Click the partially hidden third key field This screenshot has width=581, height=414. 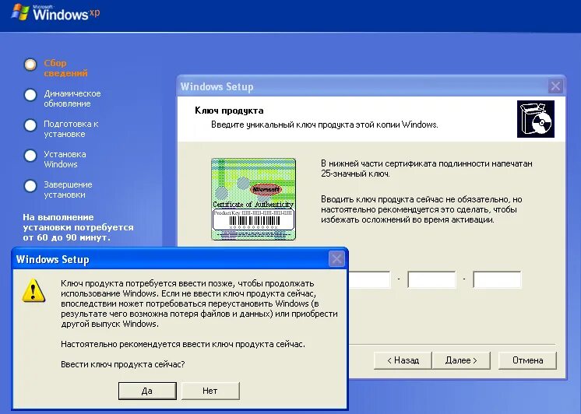point(369,279)
